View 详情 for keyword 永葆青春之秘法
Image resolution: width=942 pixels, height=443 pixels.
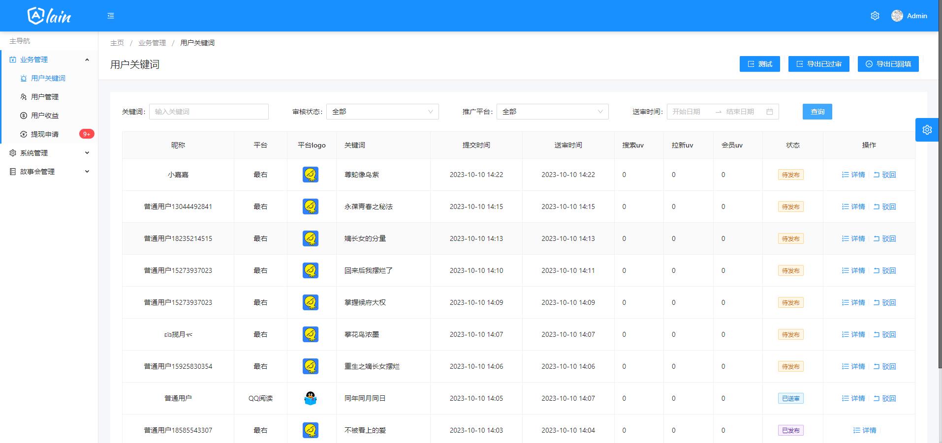853,207
